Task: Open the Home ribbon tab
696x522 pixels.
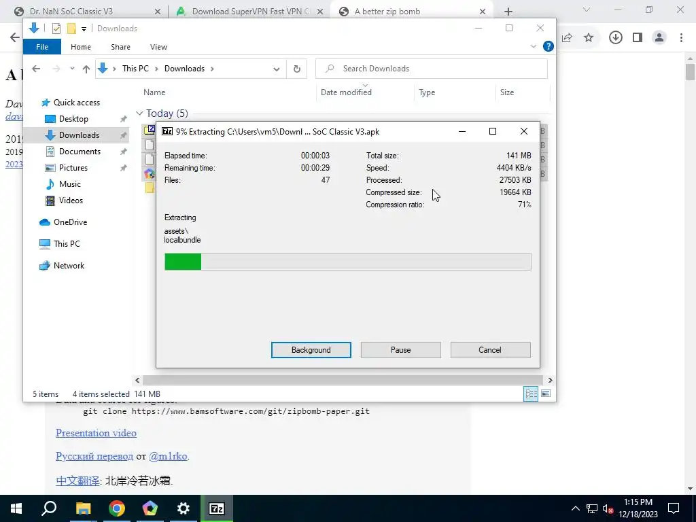Action: 80,47
